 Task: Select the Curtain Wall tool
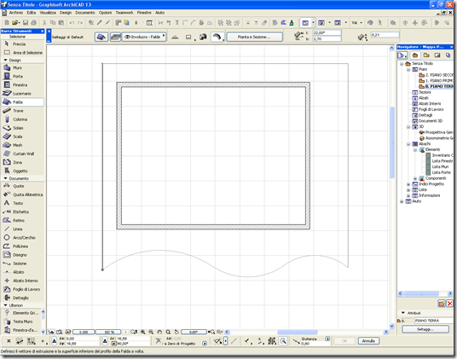click(x=22, y=153)
